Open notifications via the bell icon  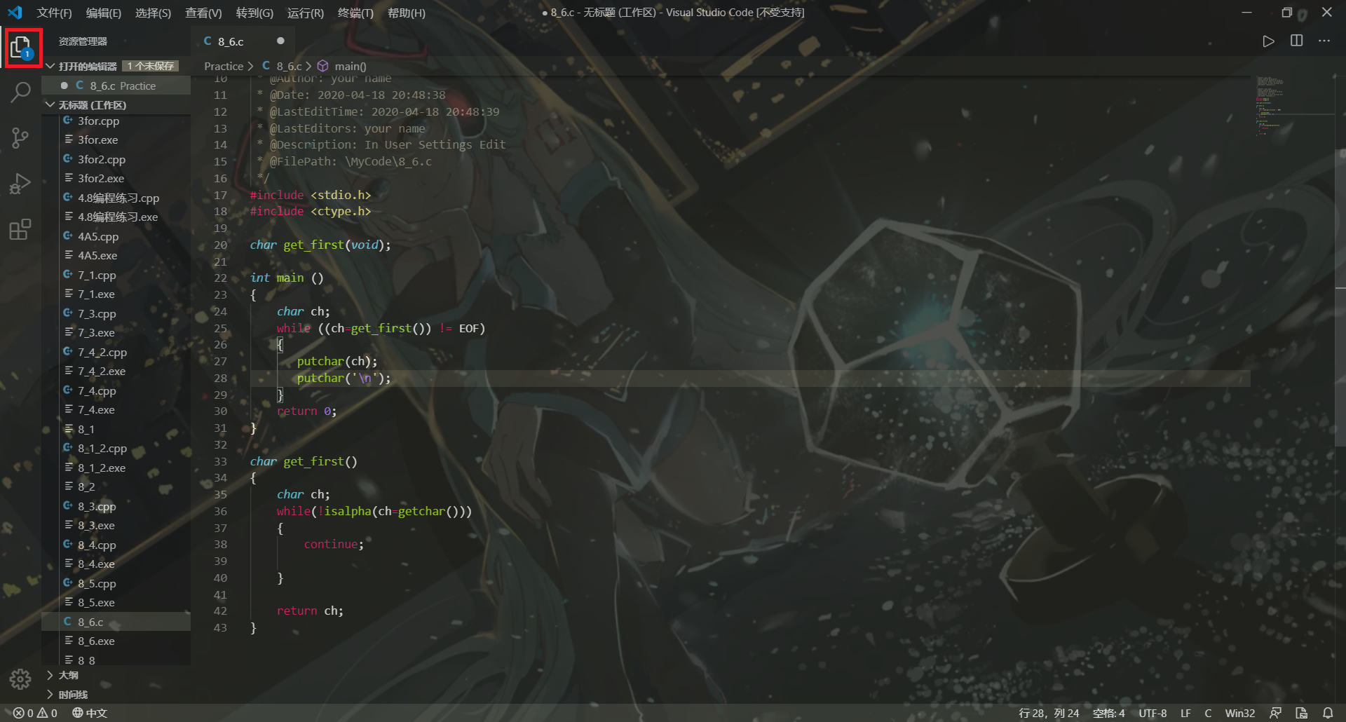click(x=1327, y=713)
